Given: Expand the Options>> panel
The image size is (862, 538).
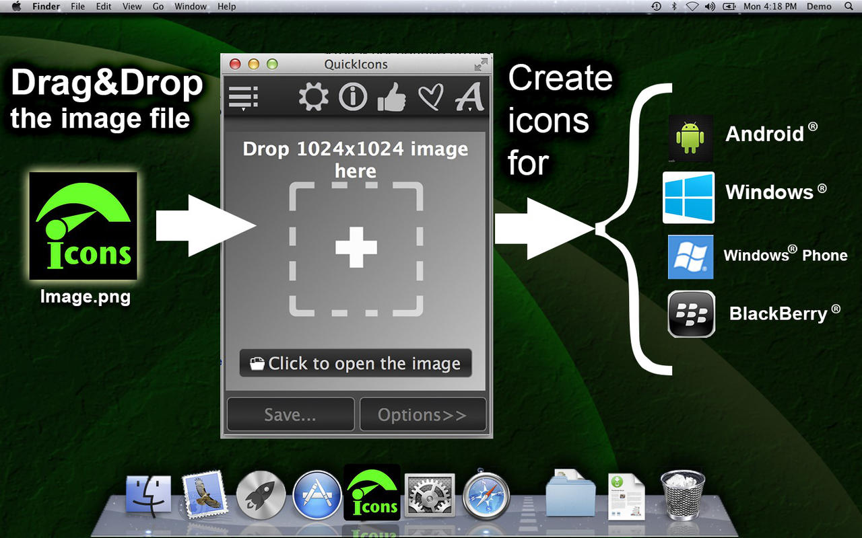Looking at the screenshot, I should click(423, 414).
